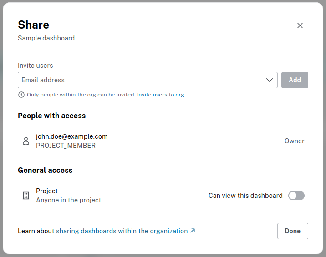Image resolution: width=326 pixels, height=257 pixels.
Task: Expand the email address dropdown chevron
Action: coord(269,80)
